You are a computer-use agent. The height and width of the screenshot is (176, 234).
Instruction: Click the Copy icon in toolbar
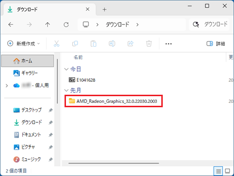(x=75, y=43)
